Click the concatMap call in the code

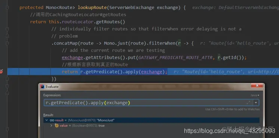pyautogui.click(x=66, y=43)
